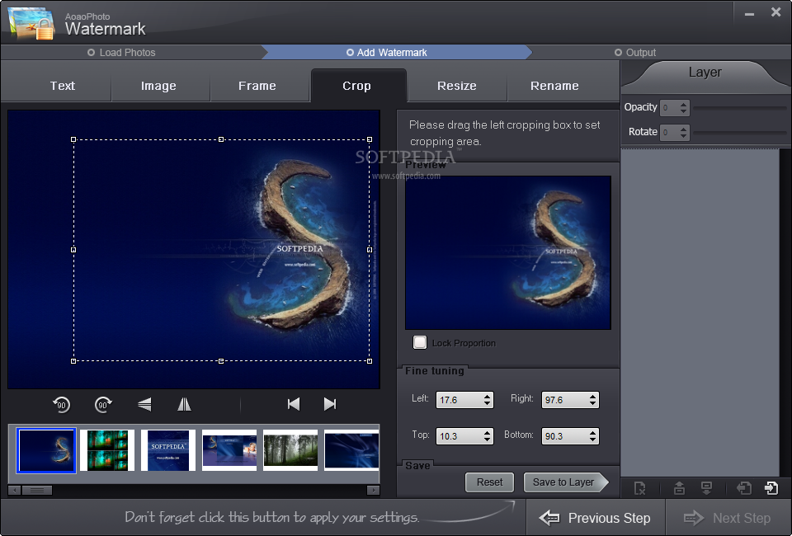Flip image horizontally mirror icon

[x=184, y=404]
